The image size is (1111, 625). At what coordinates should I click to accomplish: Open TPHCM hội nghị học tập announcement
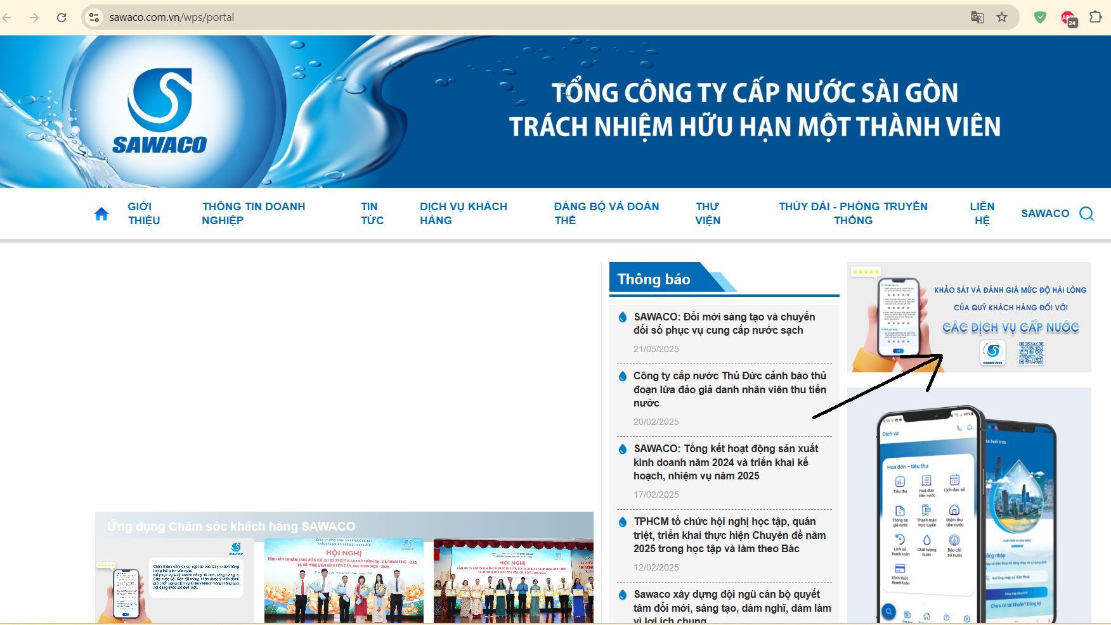pyautogui.click(x=729, y=534)
